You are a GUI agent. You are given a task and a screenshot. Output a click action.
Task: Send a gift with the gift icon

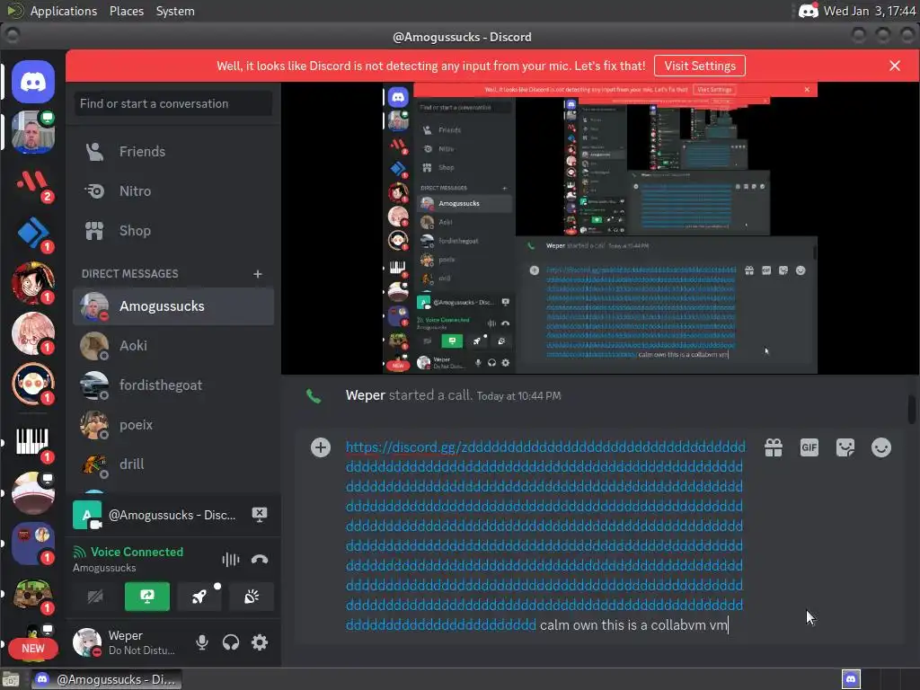pos(774,447)
